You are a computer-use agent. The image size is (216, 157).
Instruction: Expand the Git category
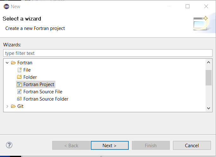7,106
